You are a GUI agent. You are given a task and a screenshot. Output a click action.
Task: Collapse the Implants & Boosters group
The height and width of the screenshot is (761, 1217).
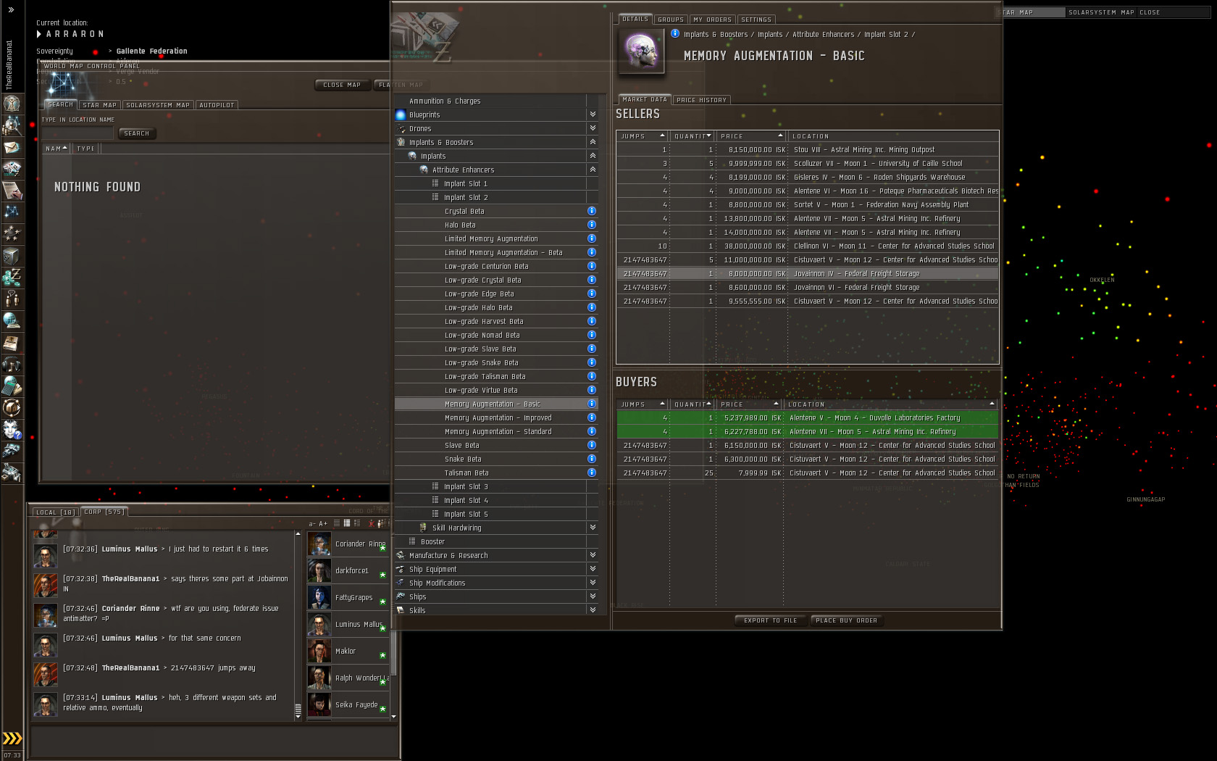click(x=593, y=142)
